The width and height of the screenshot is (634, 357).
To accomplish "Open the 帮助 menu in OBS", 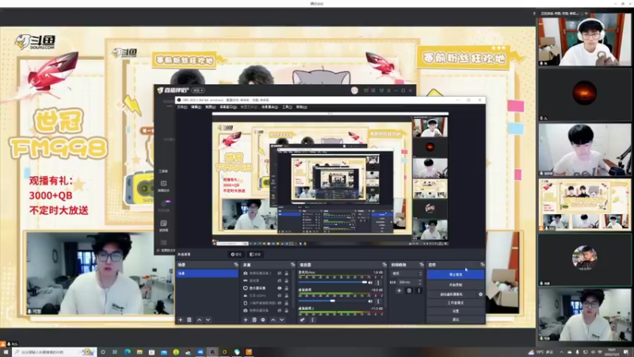I will point(302,107).
